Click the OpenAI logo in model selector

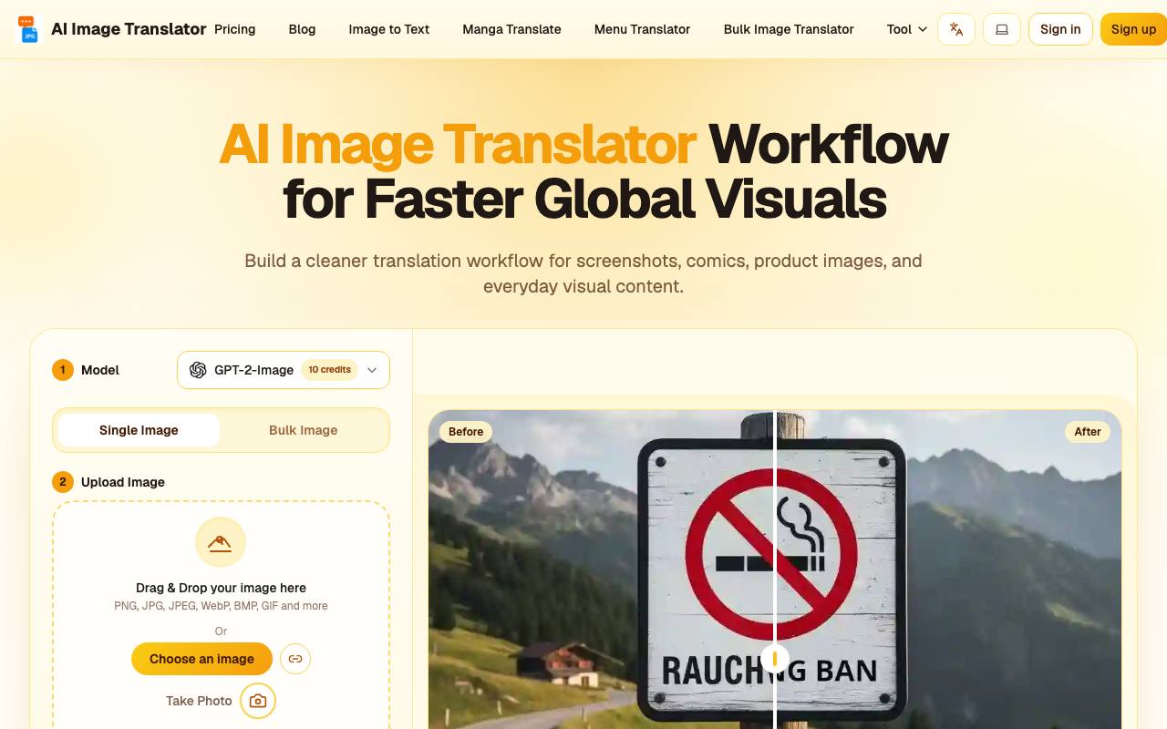pyautogui.click(x=198, y=370)
